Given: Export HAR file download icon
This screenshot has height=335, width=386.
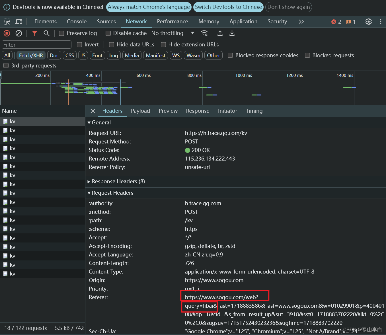Looking at the screenshot, I should tap(232, 33).
